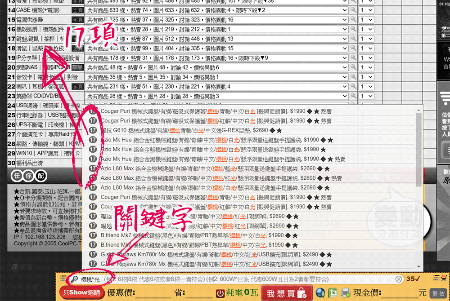The width and height of the screenshot is (450, 301).
Task: Open the quantity dropdown in the CASE 機殼 row
Action: point(366,10)
